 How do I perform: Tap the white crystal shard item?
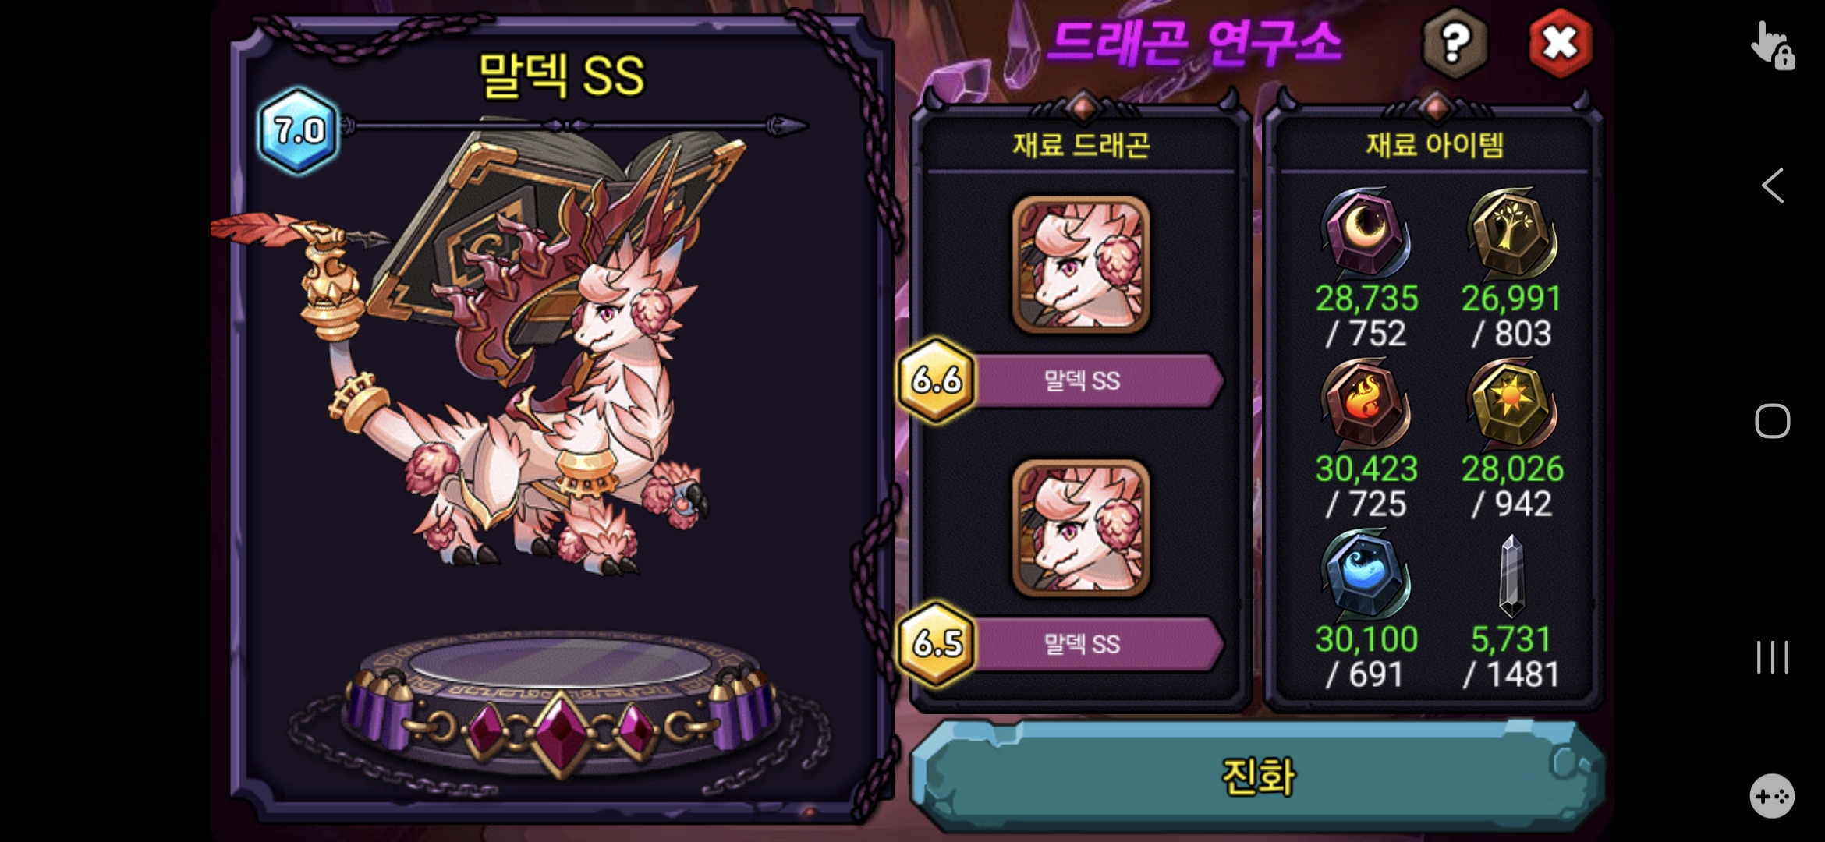(1511, 575)
